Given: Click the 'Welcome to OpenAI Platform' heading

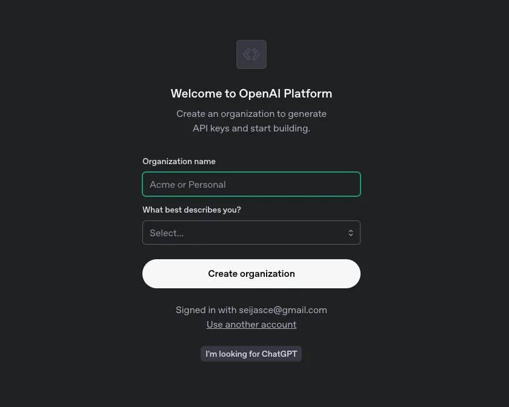Looking at the screenshot, I should pyautogui.click(x=251, y=93).
